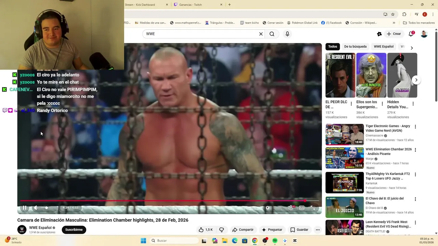Click the icon left of the Crear button

click(x=379, y=34)
